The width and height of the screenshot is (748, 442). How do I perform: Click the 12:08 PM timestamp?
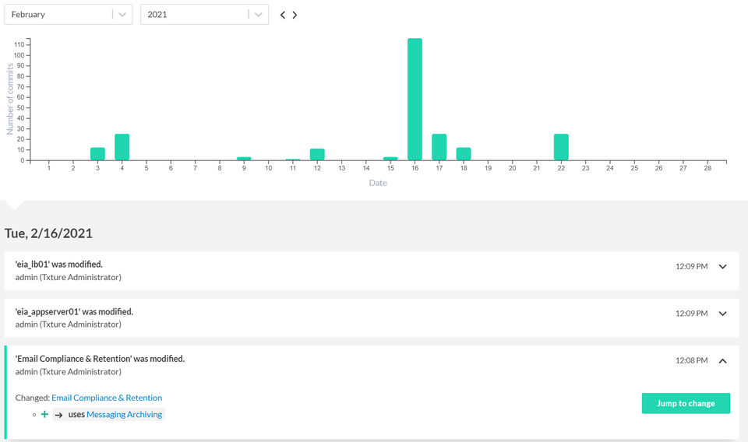click(x=691, y=360)
